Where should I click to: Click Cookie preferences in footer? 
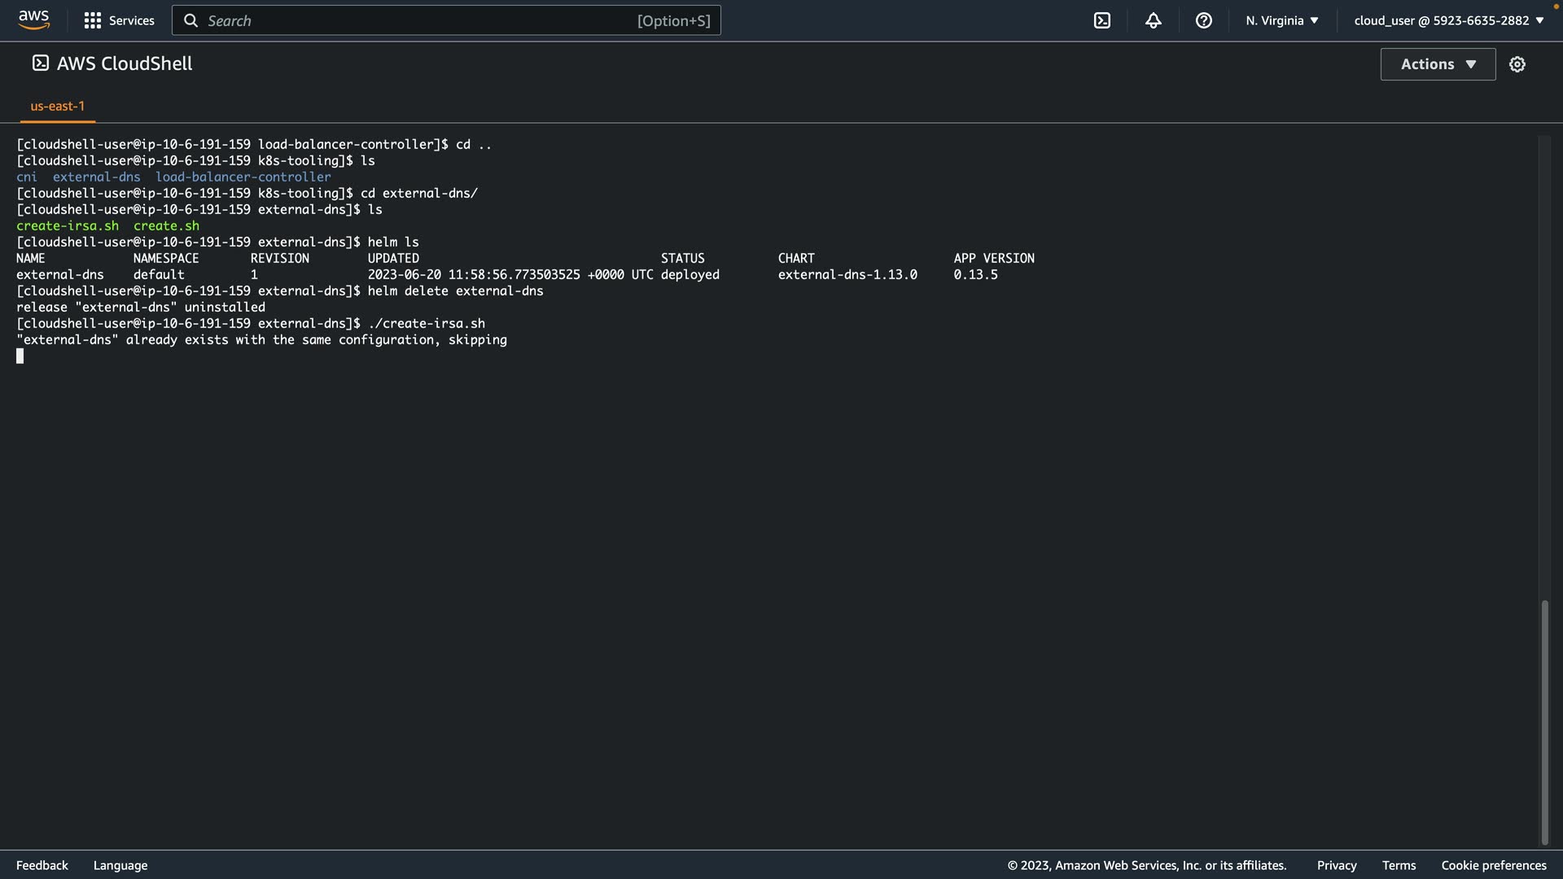[x=1493, y=865]
